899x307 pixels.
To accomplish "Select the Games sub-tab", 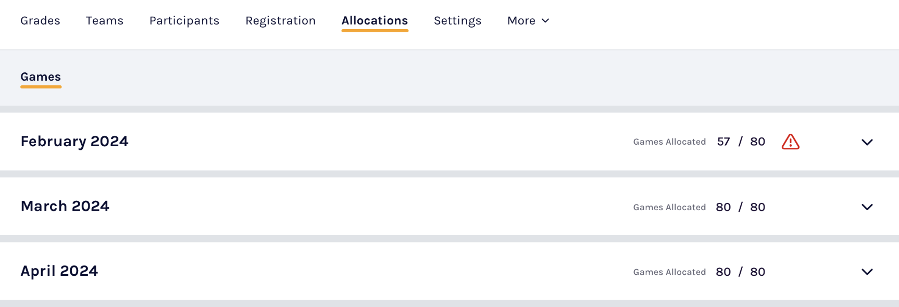I will coord(41,77).
